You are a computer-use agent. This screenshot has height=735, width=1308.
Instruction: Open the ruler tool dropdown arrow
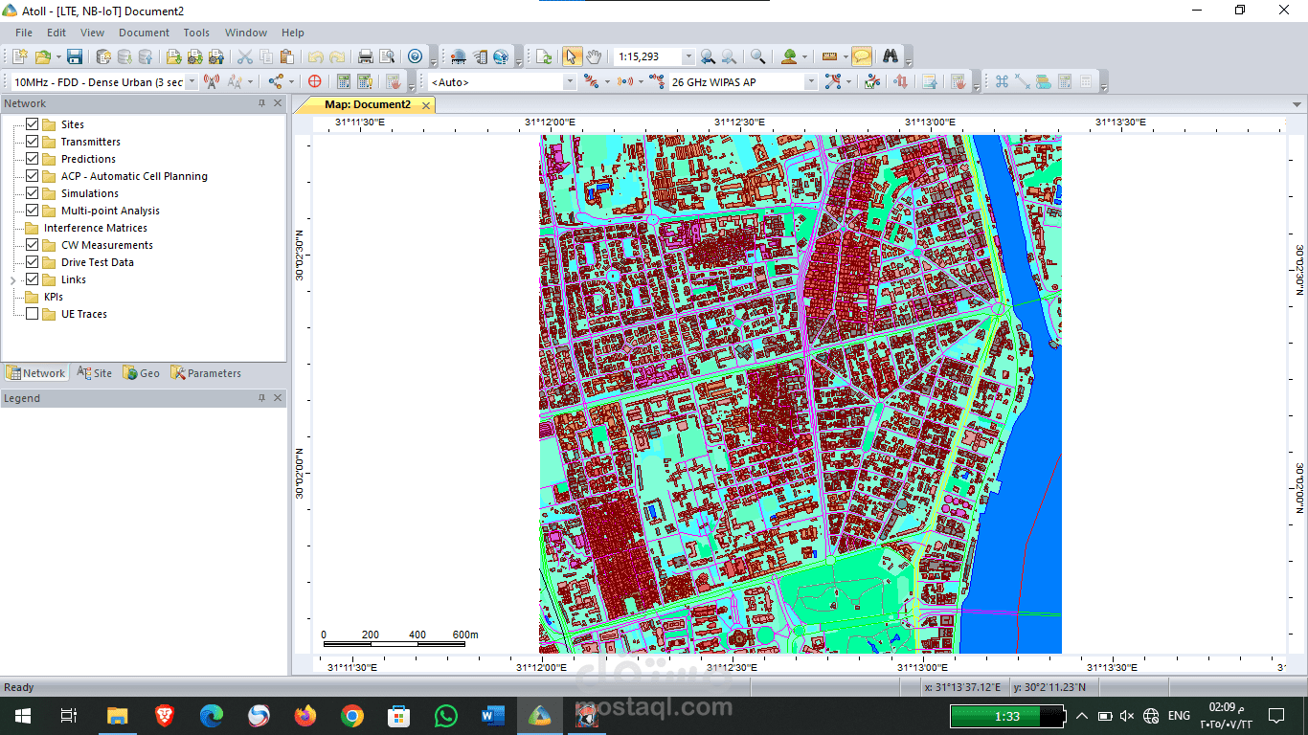pos(846,56)
